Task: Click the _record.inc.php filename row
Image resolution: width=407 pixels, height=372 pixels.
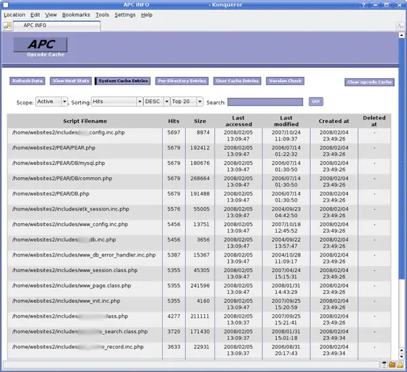Action: [78, 347]
